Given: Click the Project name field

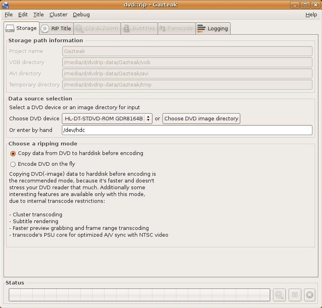Looking at the screenshot, I should 187,51.
